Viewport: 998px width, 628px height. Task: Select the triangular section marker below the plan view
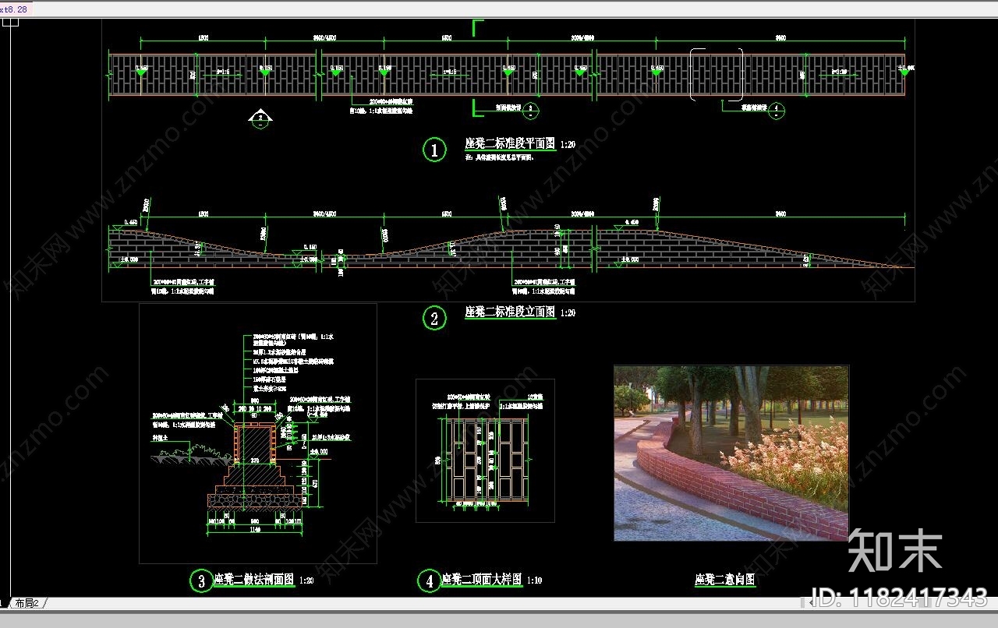(x=260, y=118)
